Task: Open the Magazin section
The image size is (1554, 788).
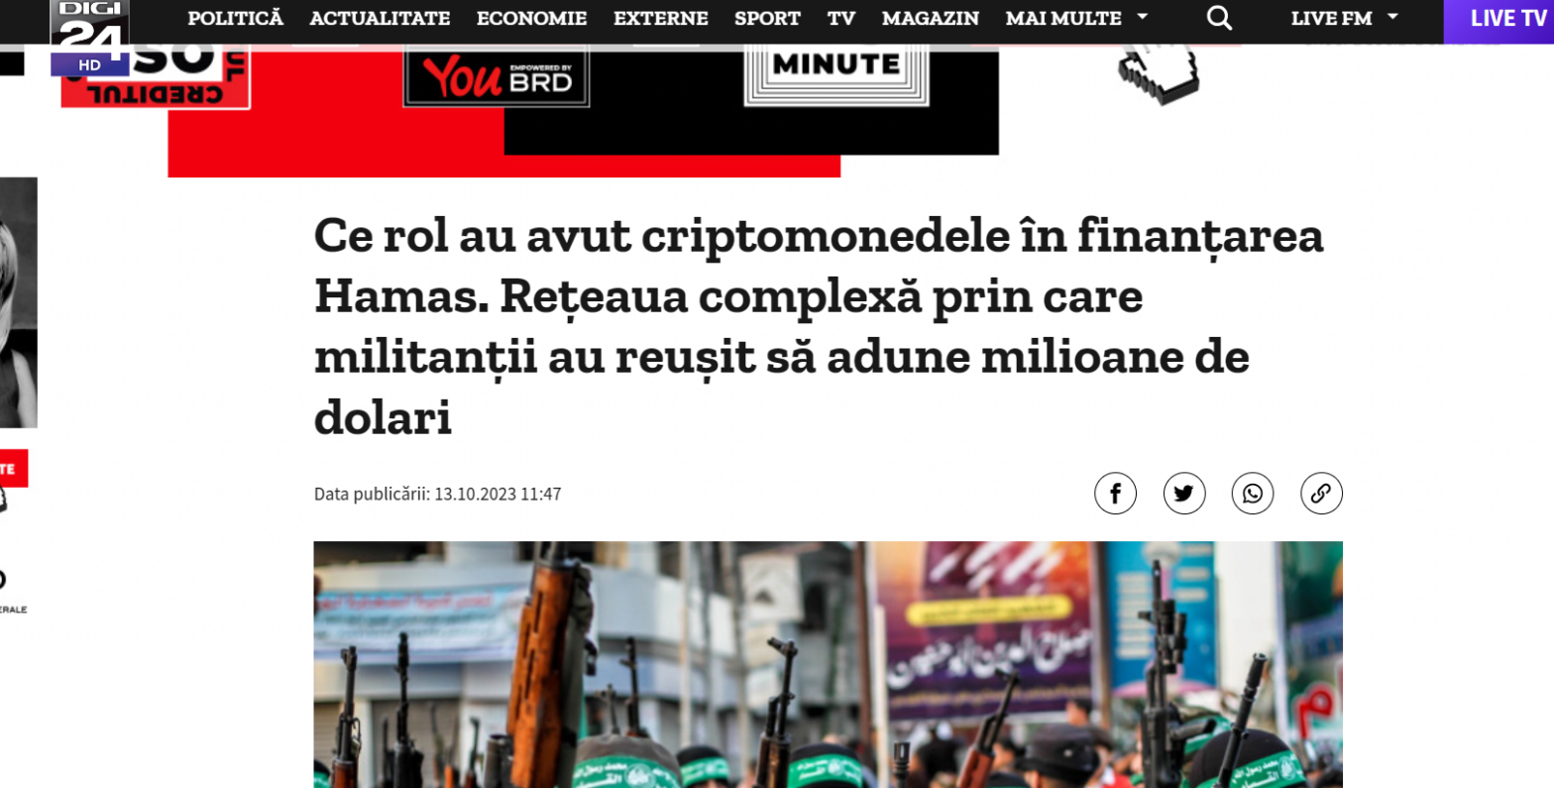Action: [x=930, y=18]
